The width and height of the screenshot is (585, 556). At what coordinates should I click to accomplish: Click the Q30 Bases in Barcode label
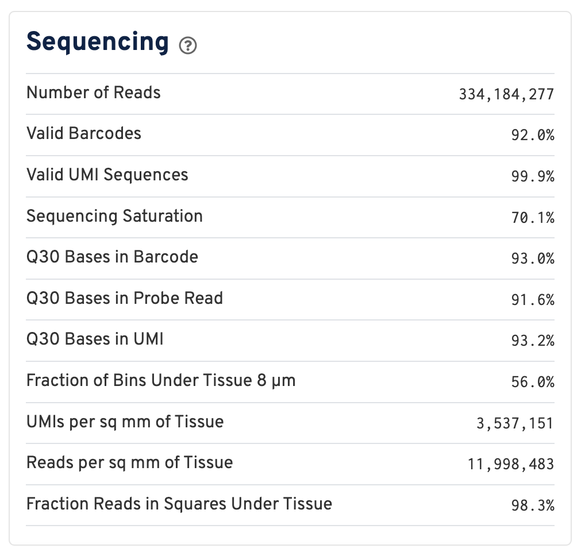click(x=112, y=257)
